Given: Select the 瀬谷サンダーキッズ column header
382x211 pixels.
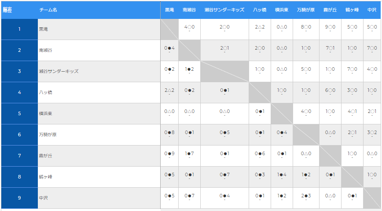Looking at the screenshot, I should pyautogui.click(x=224, y=10).
